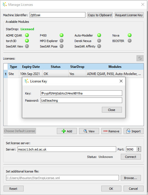
Task: Close the Manage Licenses window with X
Action: point(143,4)
